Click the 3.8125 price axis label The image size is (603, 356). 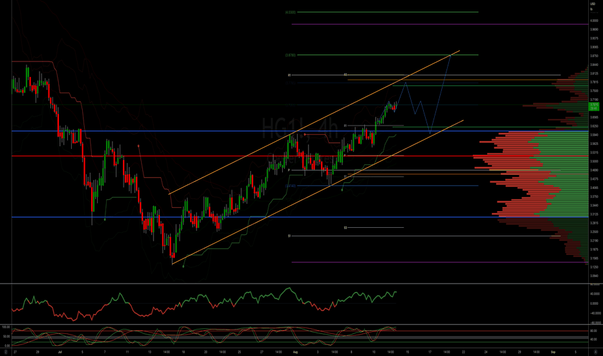pyautogui.click(x=594, y=74)
